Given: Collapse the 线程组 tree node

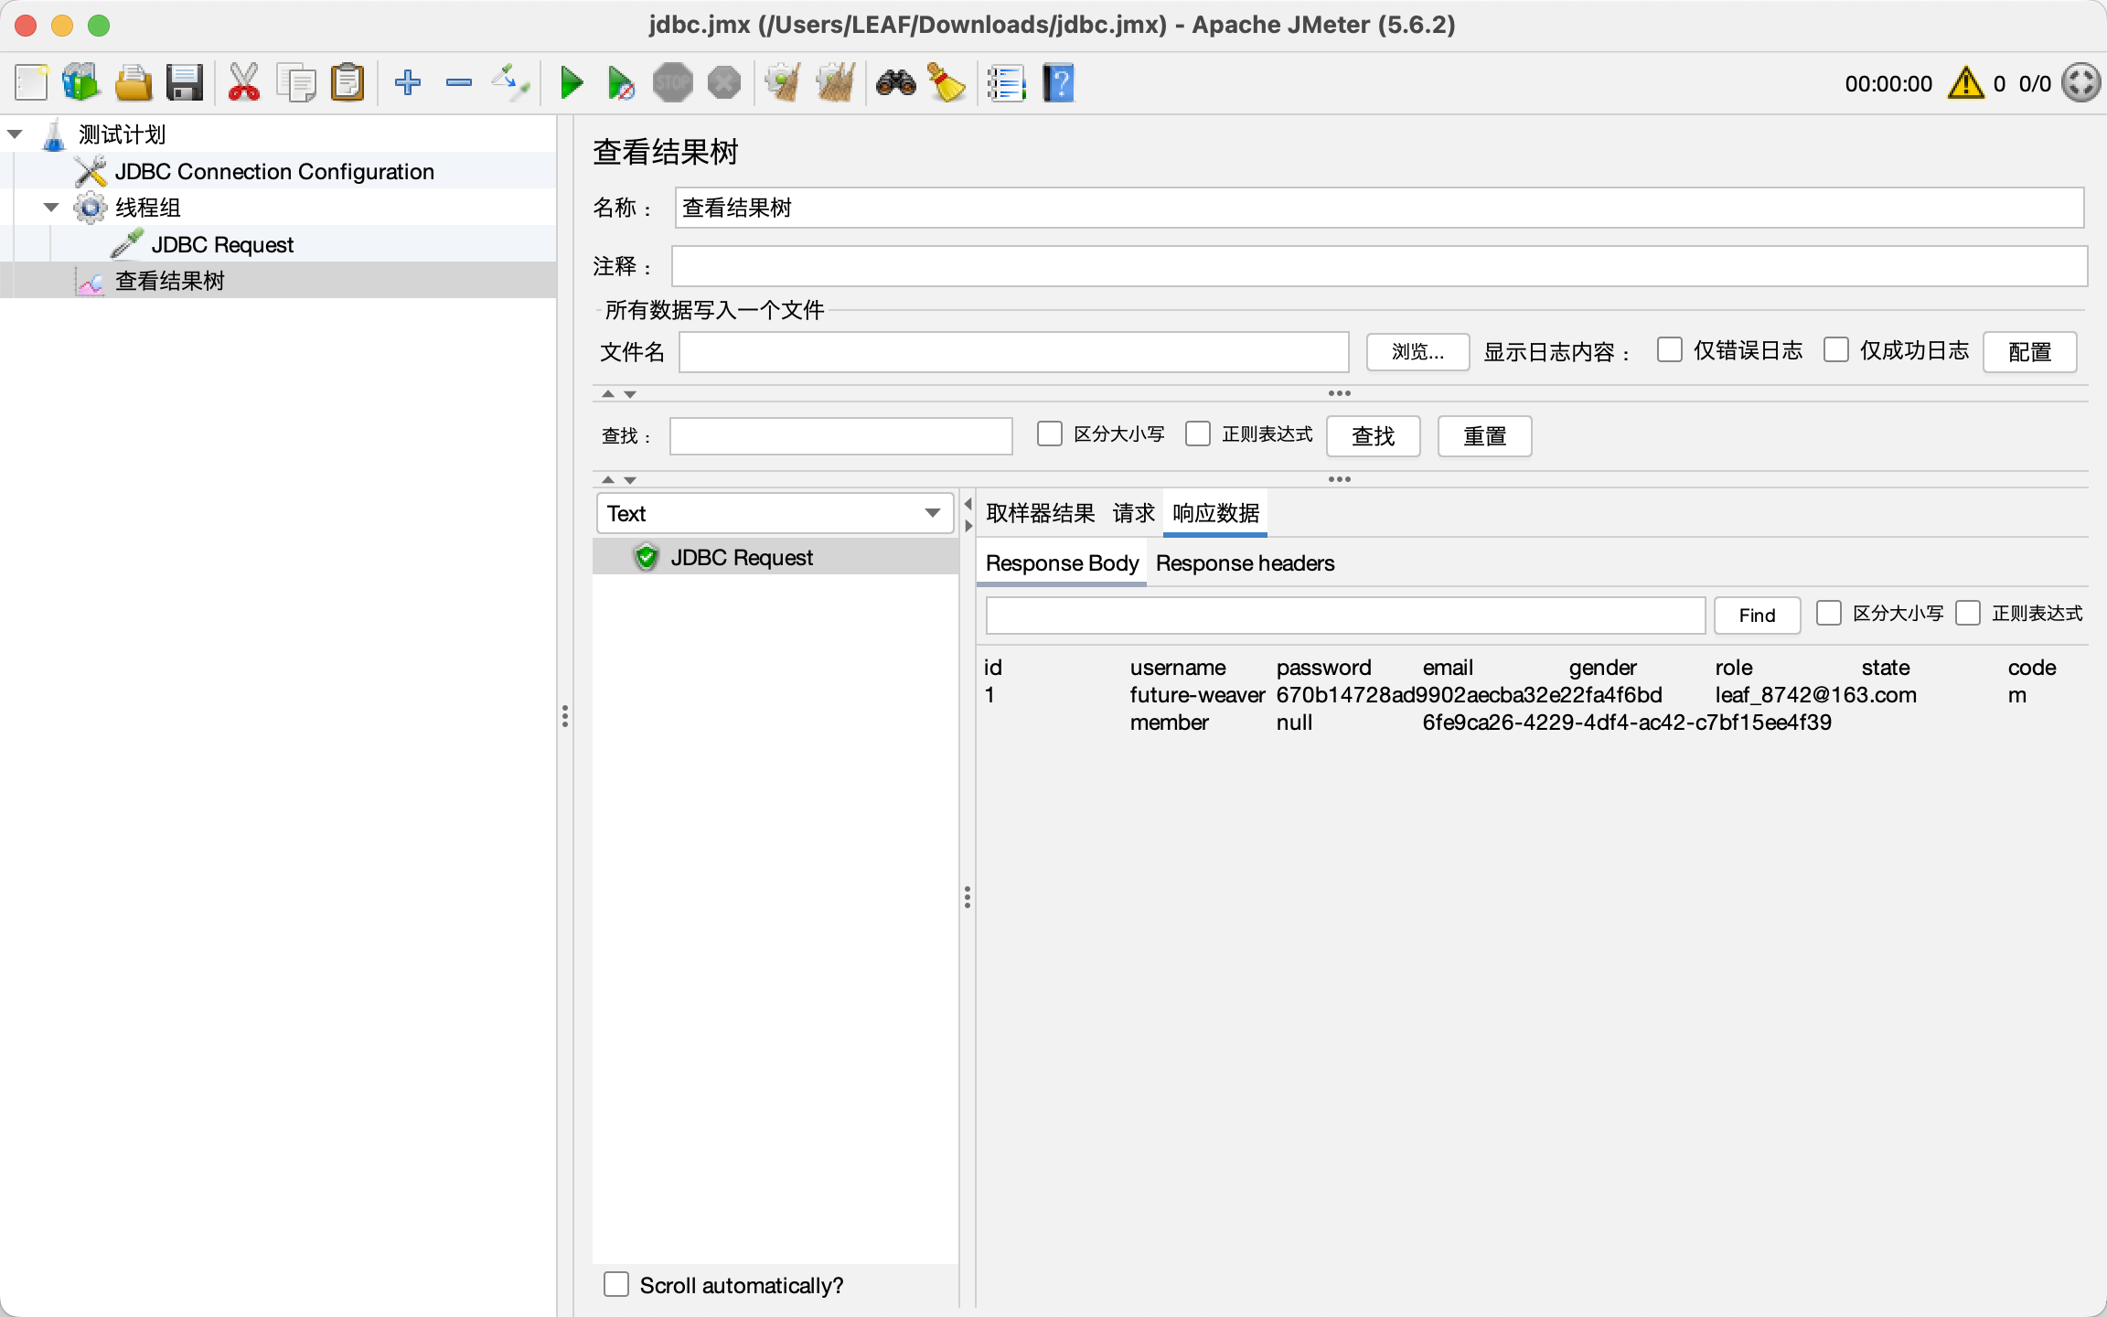Looking at the screenshot, I should point(51,208).
